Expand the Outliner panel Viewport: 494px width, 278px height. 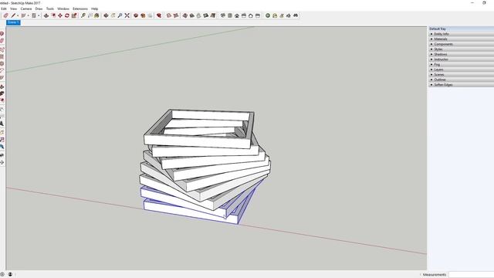461,80
